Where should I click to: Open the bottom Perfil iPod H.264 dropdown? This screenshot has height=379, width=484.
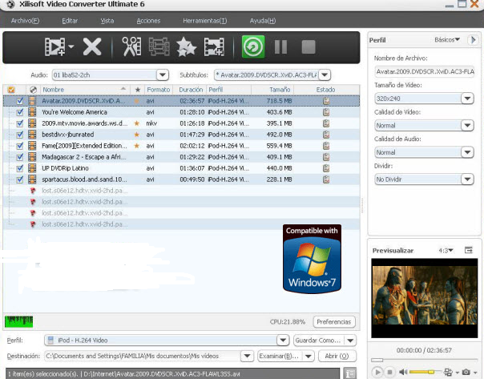pos(283,340)
